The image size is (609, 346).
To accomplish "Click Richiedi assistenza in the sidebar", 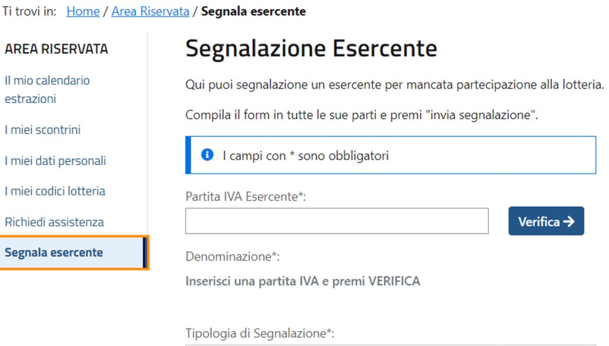I will coord(54,222).
